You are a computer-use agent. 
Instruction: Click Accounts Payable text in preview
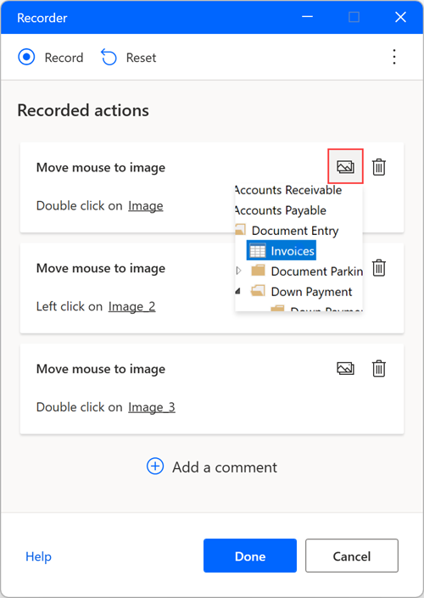281,210
